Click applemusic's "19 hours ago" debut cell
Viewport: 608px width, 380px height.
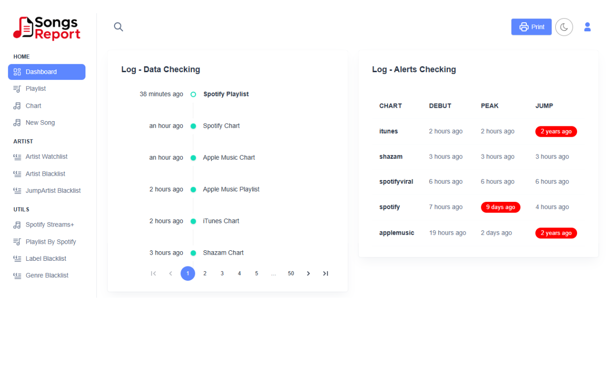click(x=447, y=233)
